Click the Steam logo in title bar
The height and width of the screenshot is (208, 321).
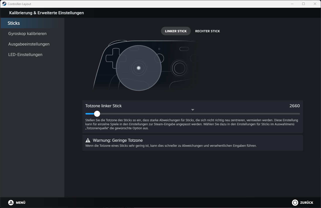click(x=4, y=4)
